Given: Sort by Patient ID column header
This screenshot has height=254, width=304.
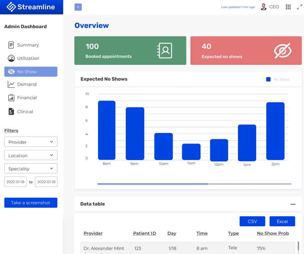Looking at the screenshot, I should coord(145,233).
